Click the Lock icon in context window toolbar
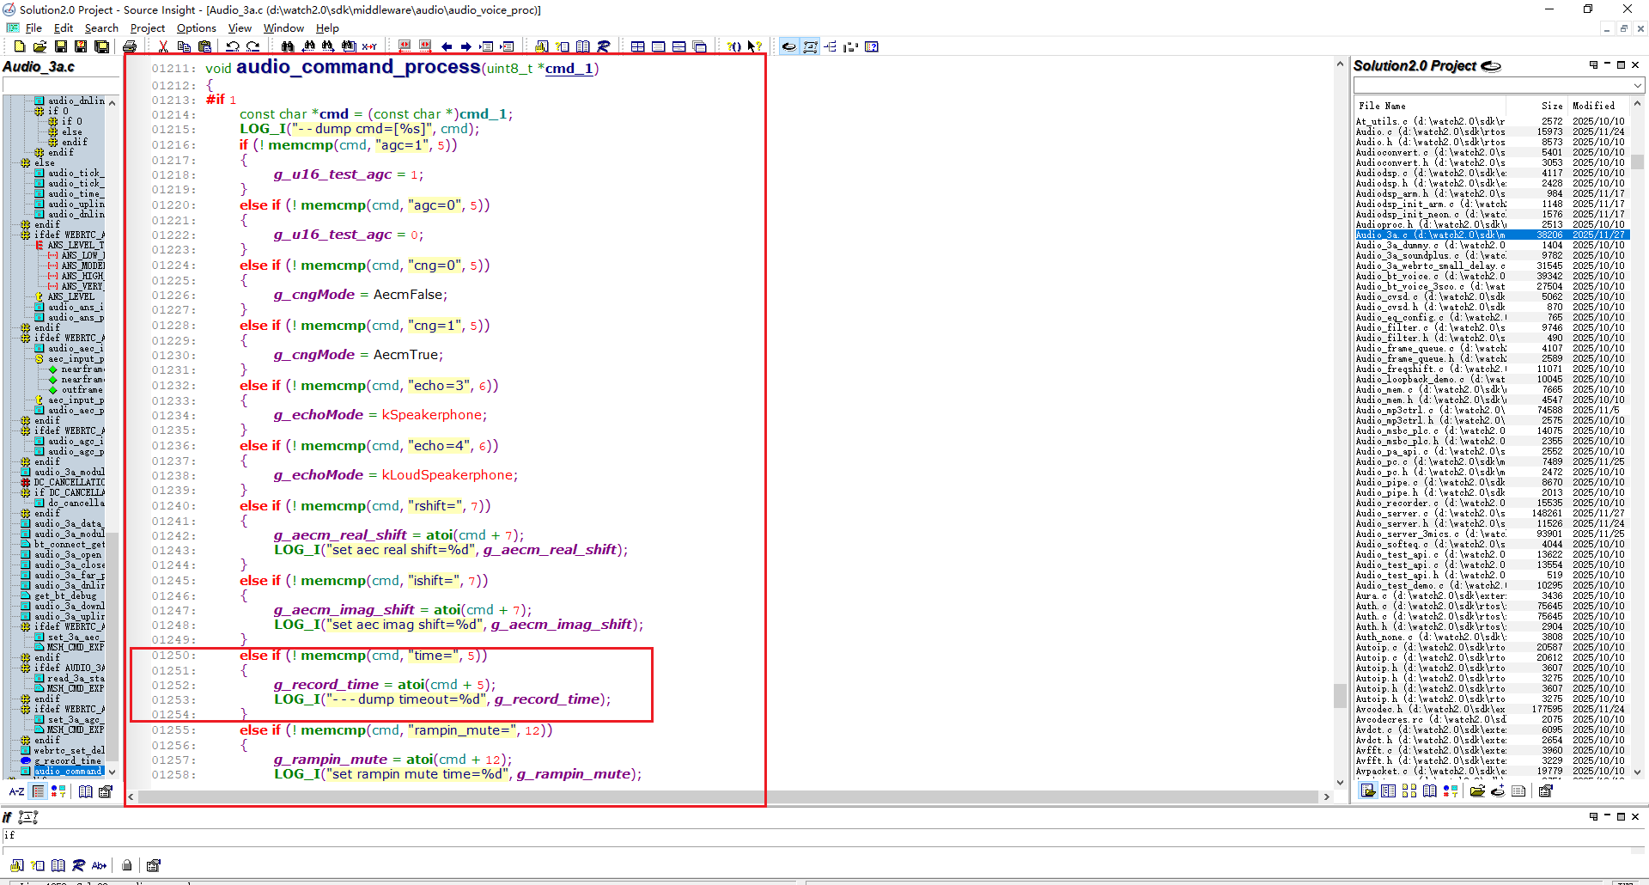Image resolution: width=1649 pixels, height=885 pixels. pyautogui.click(x=127, y=865)
